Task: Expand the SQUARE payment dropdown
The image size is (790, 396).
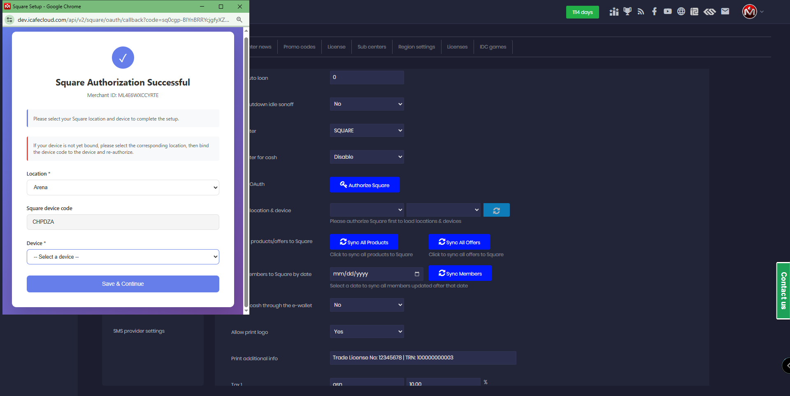Action: 367,131
